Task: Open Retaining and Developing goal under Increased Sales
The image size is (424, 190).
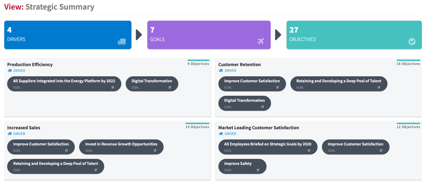Action: pos(56,166)
